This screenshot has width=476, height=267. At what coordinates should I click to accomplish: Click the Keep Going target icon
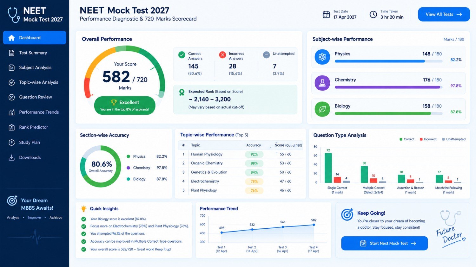tap(347, 214)
